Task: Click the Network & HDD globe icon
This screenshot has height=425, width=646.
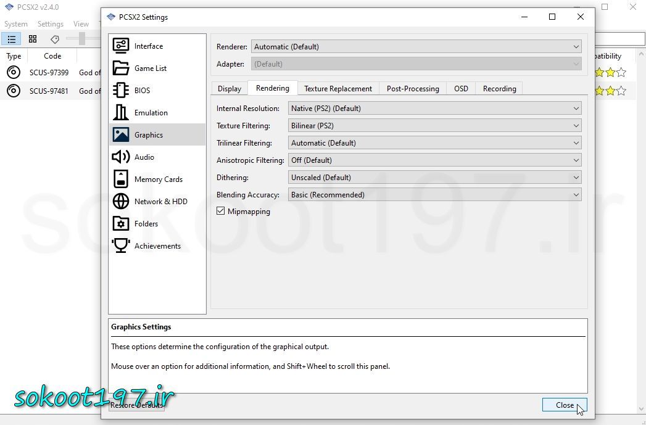Action: tap(121, 202)
